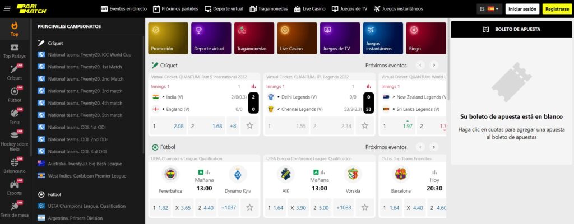Open statistics icon for India vs England
The height and width of the screenshot is (224, 574).
[x=253, y=87]
